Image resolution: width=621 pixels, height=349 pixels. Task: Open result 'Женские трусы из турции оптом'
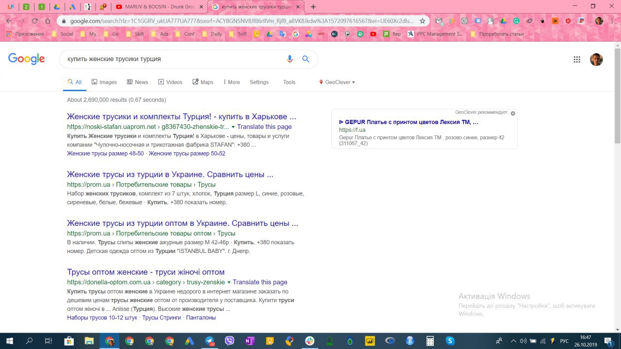tap(182, 223)
